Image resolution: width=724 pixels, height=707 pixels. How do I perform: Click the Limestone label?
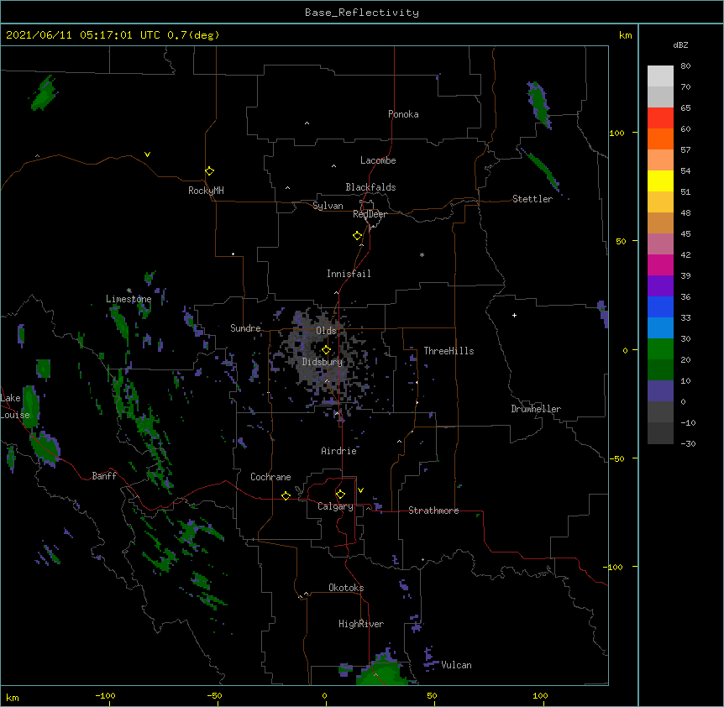click(129, 299)
